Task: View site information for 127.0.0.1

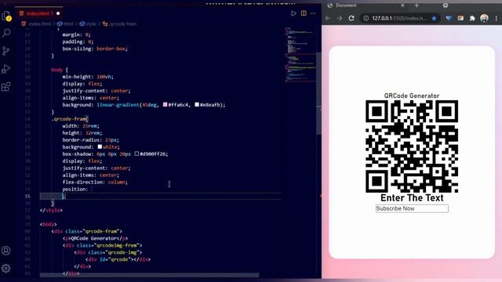Action: [366, 18]
